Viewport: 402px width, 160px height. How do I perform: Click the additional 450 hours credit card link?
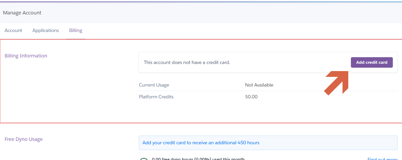pos(201,143)
